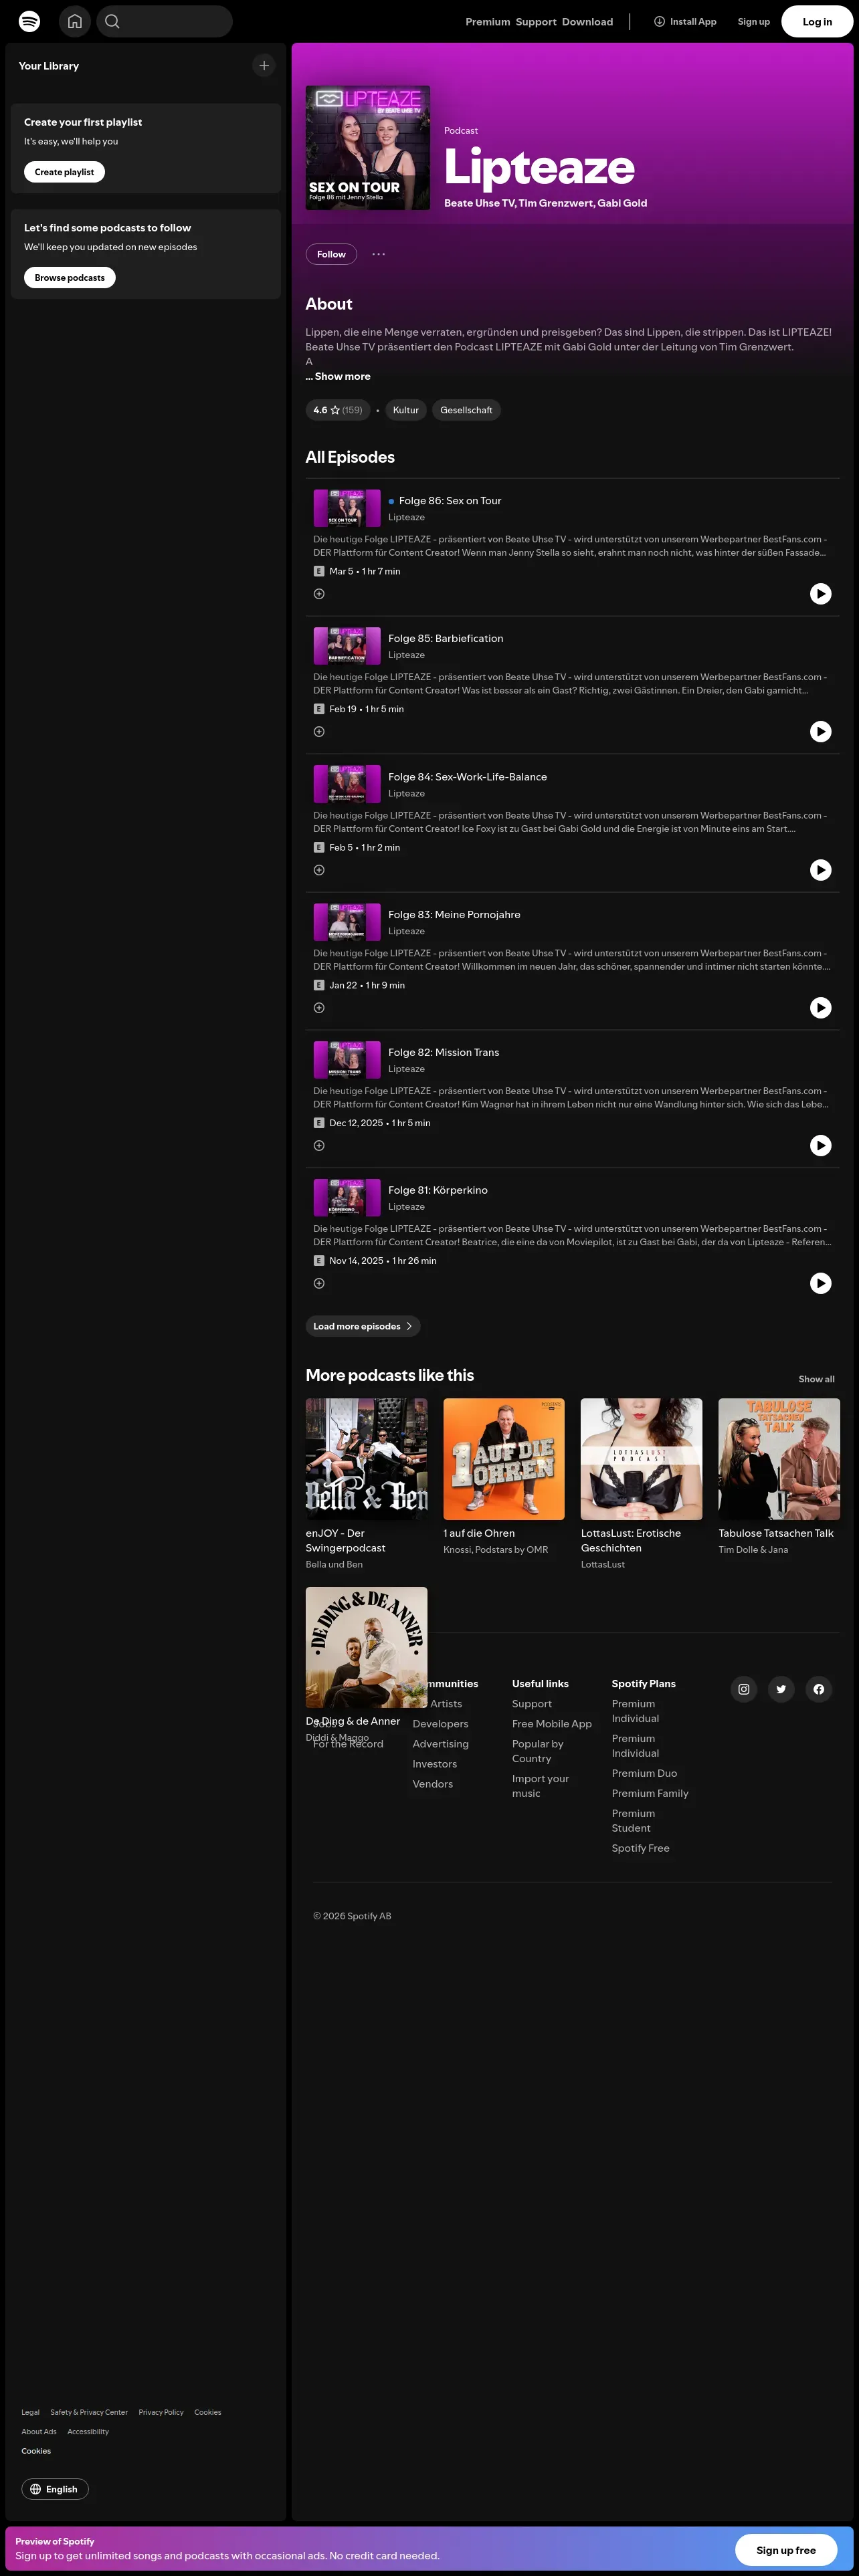Click the Facebook icon
859x2576 pixels.
[x=819, y=1690]
